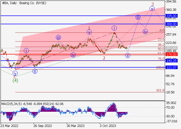Select the Fibonacci 0.0 level label
This screenshot has height=129, width=181.
coord(162,31)
